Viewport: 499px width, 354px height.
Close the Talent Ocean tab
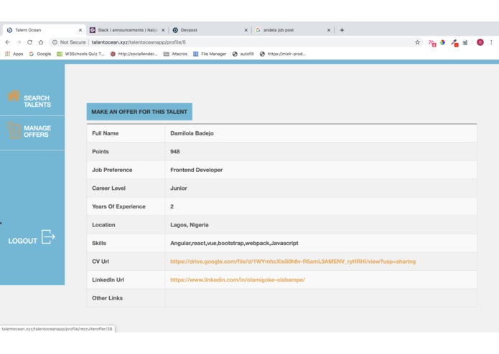(x=80, y=30)
